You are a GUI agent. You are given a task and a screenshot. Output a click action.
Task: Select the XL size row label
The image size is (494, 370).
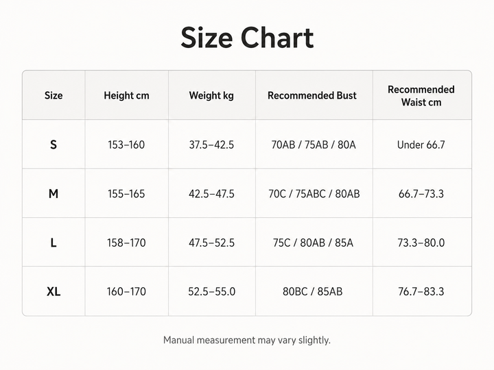pyautogui.click(x=54, y=292)
